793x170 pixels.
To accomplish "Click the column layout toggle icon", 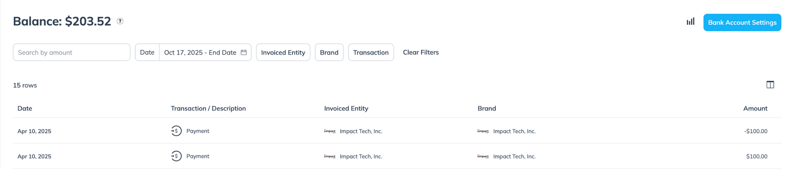I will [x=770, y=85].
